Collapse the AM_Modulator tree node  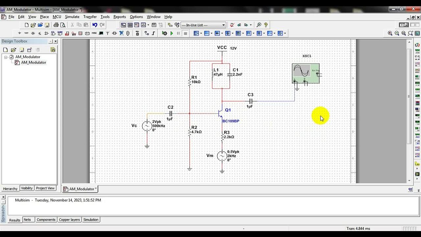point(6,57)
